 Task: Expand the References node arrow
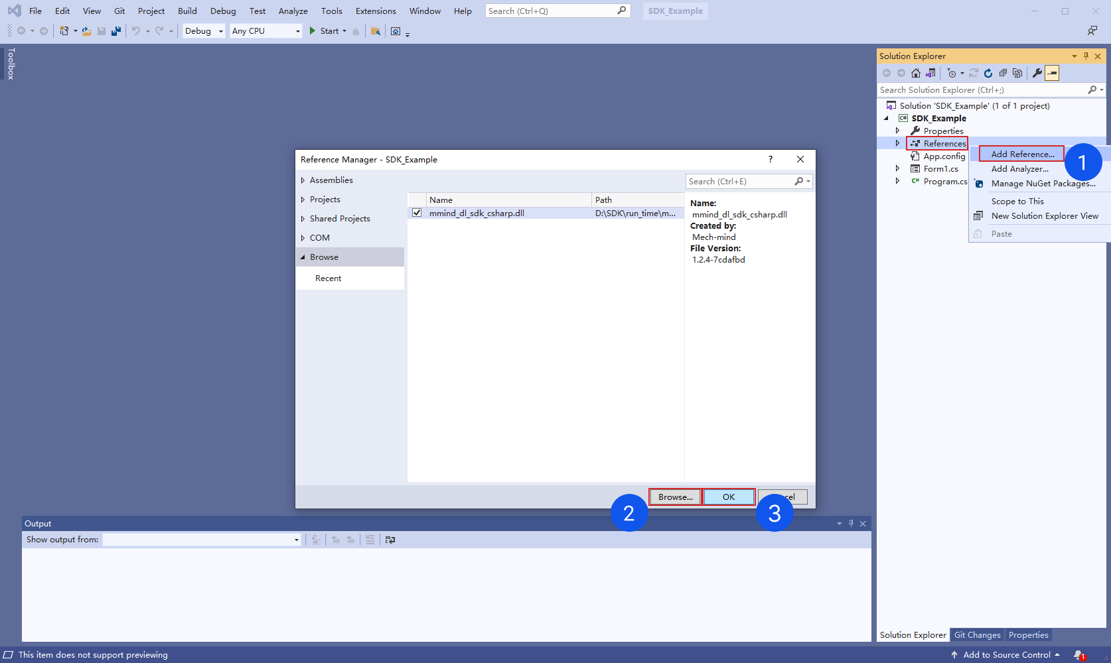point(897,143)
